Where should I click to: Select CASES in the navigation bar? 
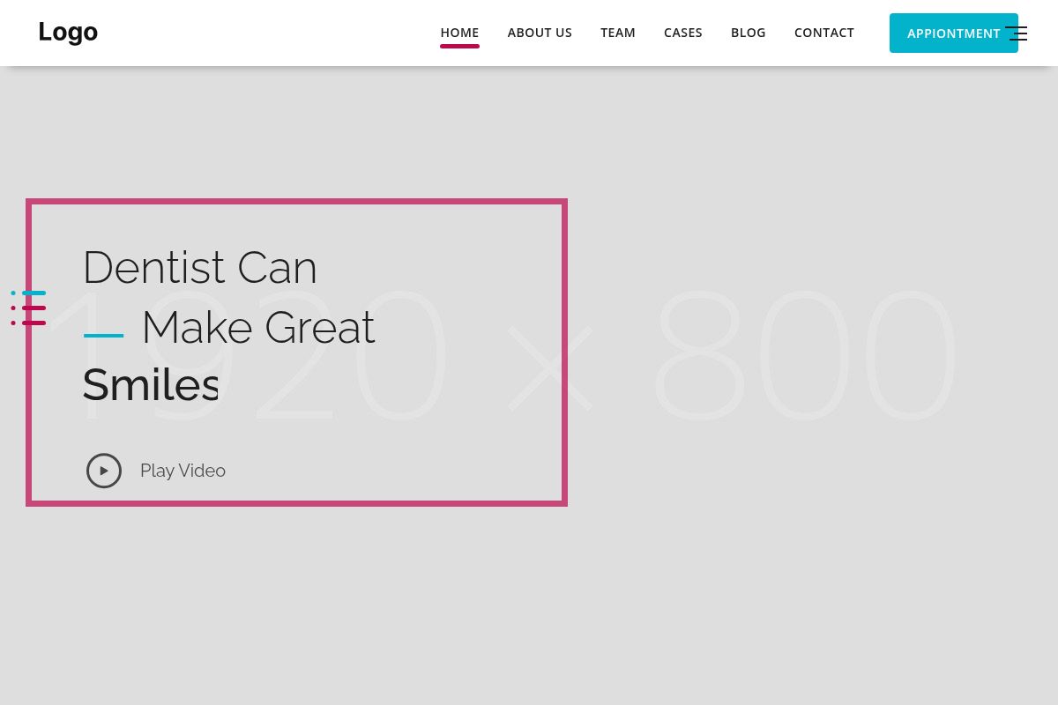682,33
